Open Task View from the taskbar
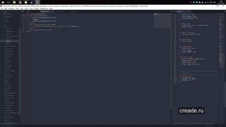 8,2
